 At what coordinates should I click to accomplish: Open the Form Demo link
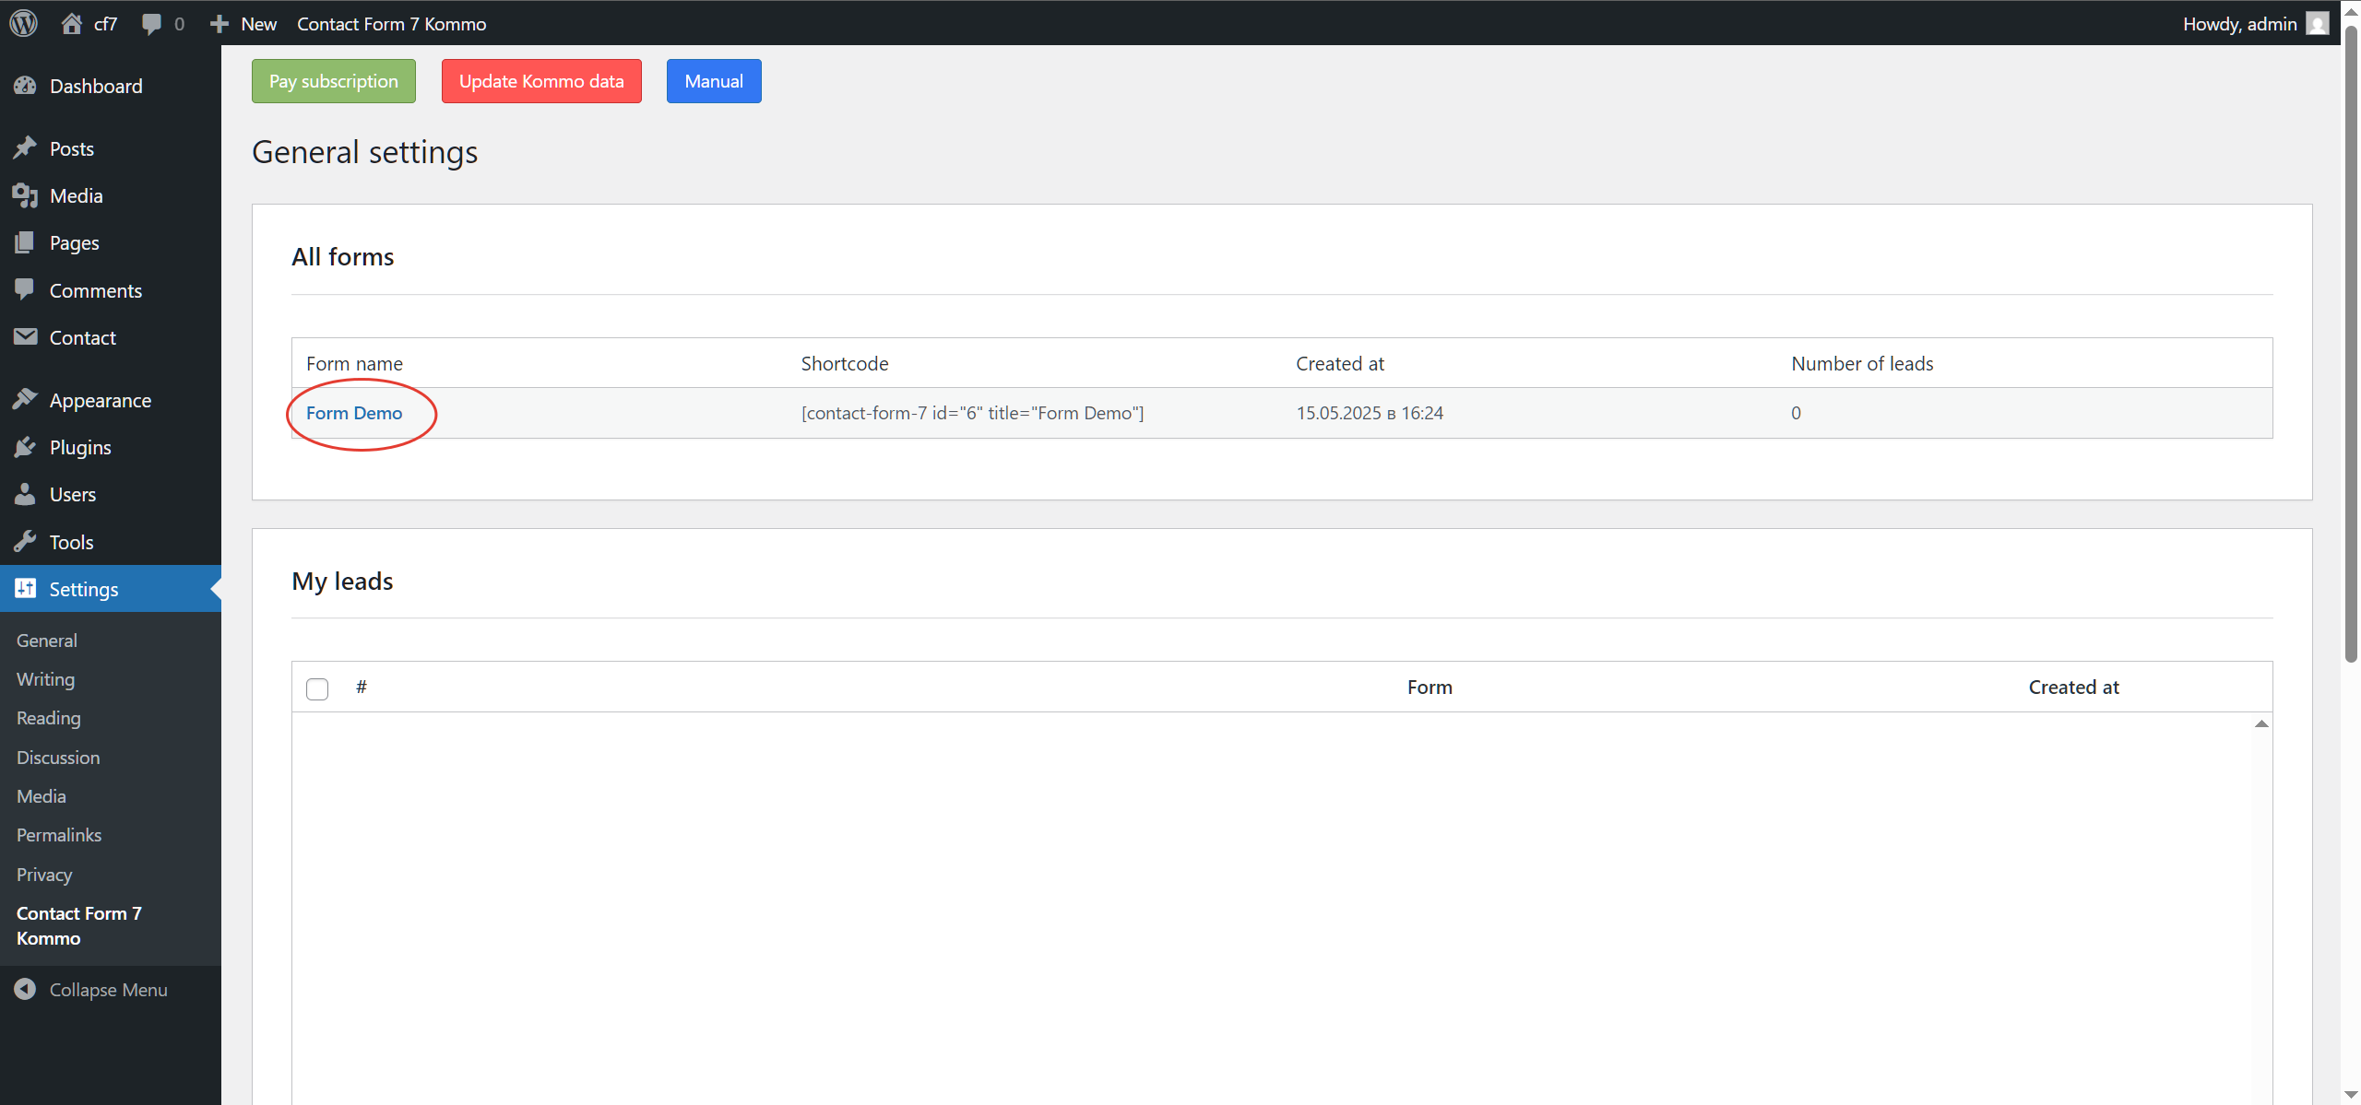[353, 413]
